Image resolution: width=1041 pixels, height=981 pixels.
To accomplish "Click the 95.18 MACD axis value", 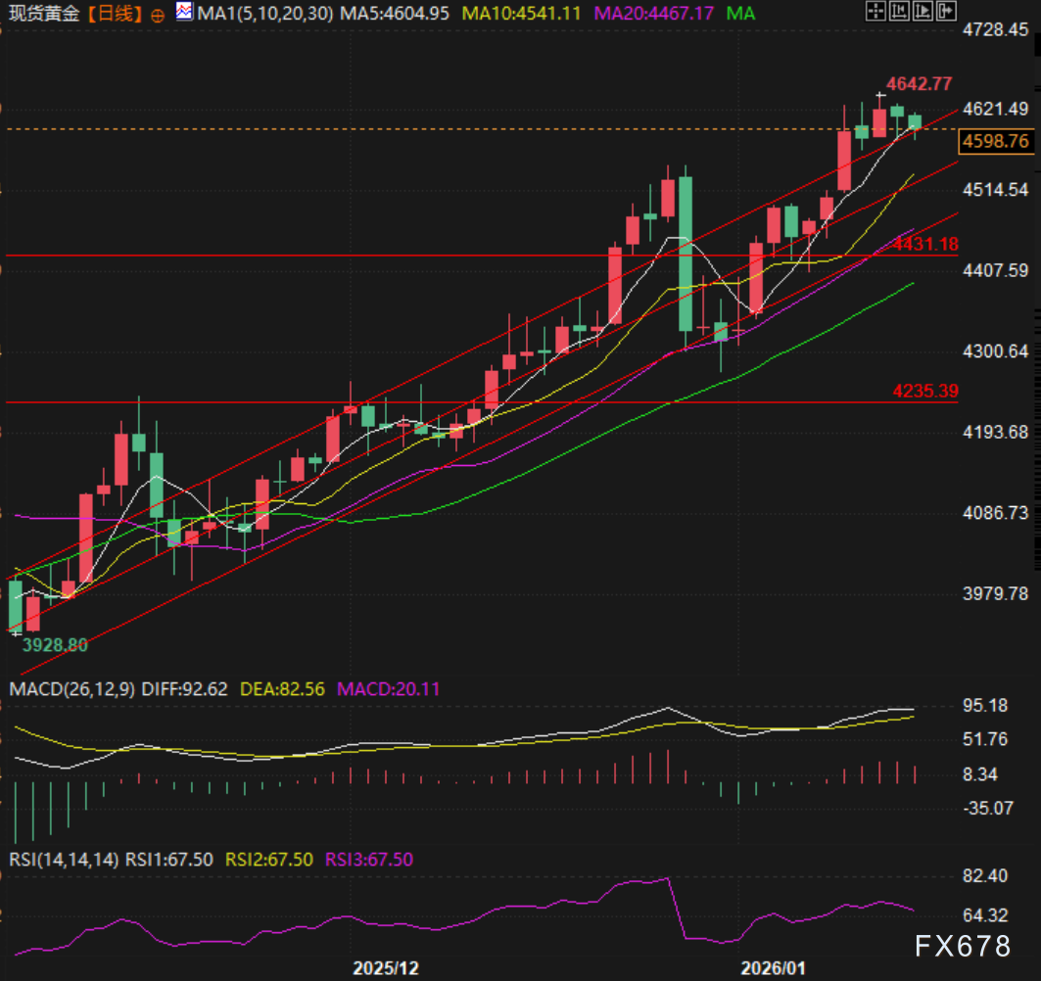I will coord(985,706).
